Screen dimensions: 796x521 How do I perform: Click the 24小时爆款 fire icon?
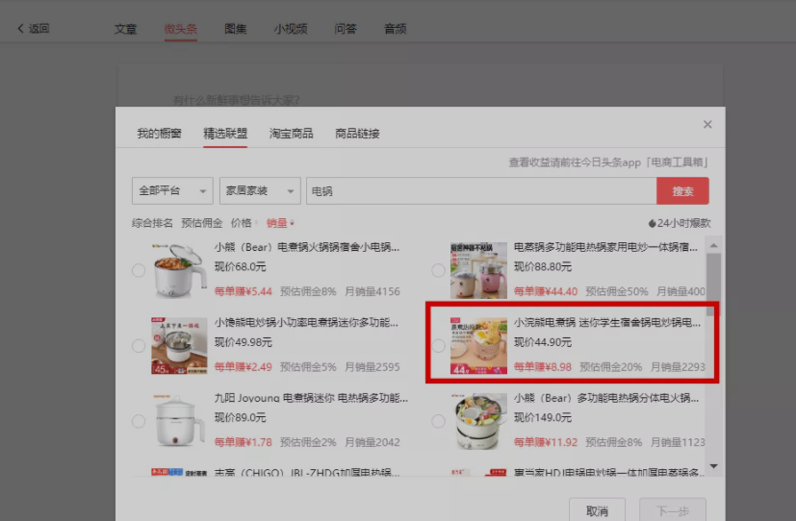point(652,223)
